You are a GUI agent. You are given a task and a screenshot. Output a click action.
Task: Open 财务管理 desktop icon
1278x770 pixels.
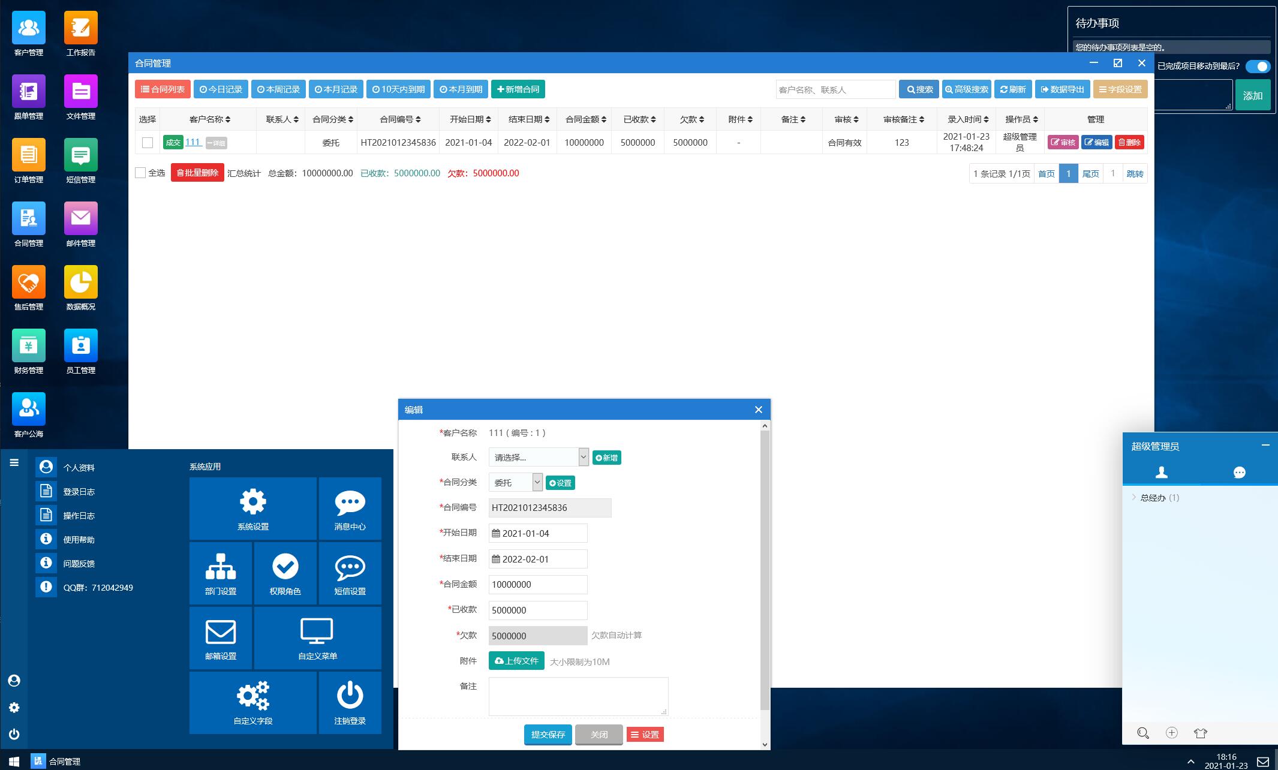[x=29, y=351]
